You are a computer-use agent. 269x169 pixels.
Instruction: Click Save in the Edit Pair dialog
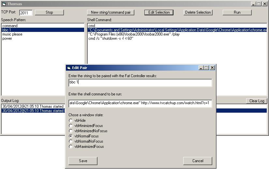pos(83,161)
